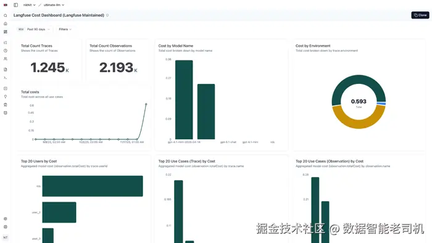Click tallest bar in Use Cases (Observation) chart

(315, 210)
